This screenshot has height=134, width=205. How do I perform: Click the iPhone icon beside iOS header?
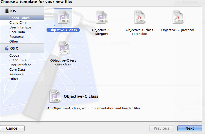7,11
